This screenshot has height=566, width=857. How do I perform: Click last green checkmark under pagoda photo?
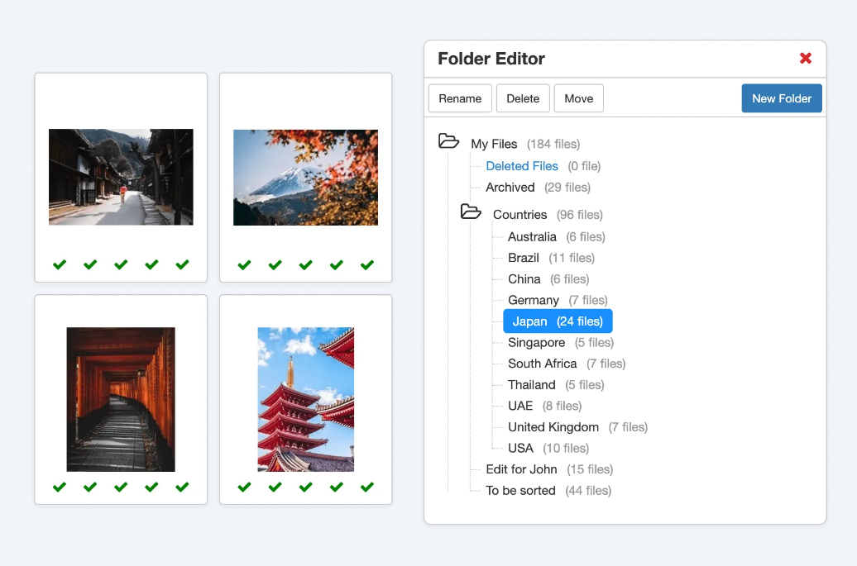coord(367,487)
